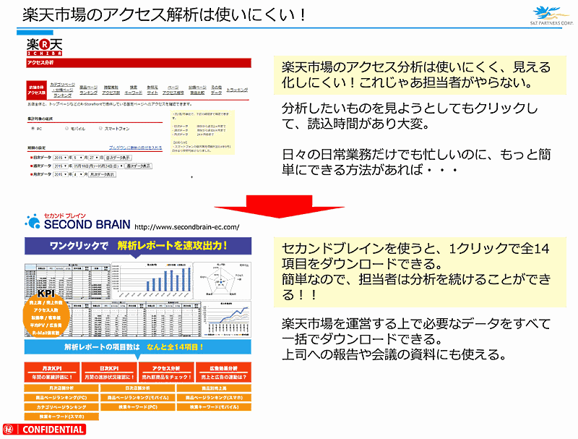Select the スマートフォン radio button
Viewport: 578px width, 439px height.
coord(100,129)
